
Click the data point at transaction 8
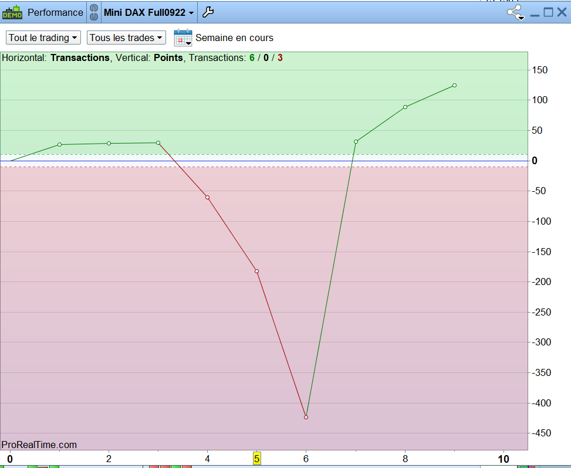pyautogui.click(x=406, y=107)
